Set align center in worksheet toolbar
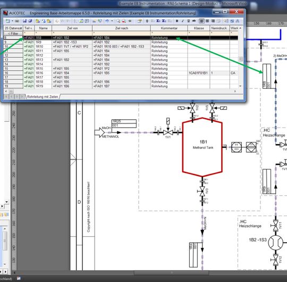 pos(207,21)
